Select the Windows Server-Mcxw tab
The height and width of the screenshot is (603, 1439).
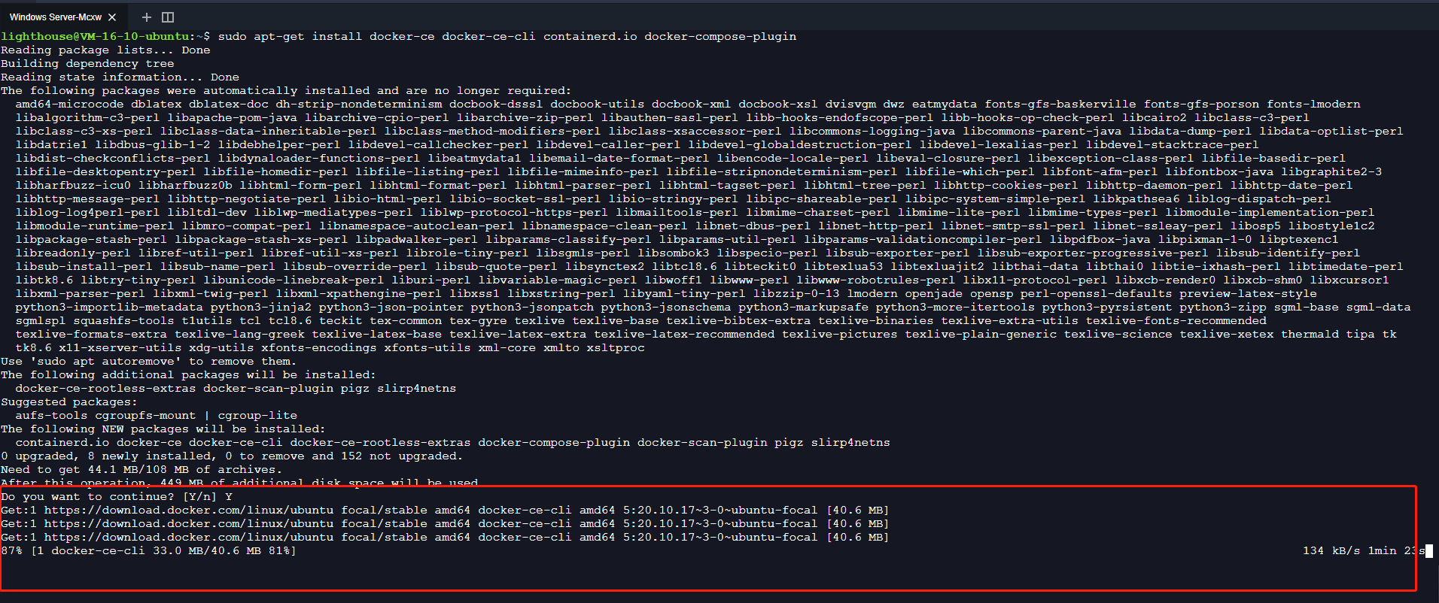[55, 17]
